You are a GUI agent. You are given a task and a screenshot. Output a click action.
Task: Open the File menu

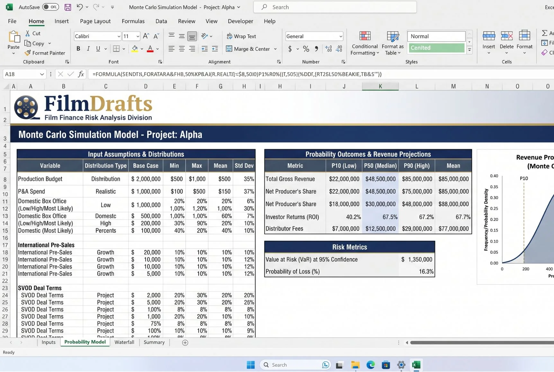coord(12,21)
